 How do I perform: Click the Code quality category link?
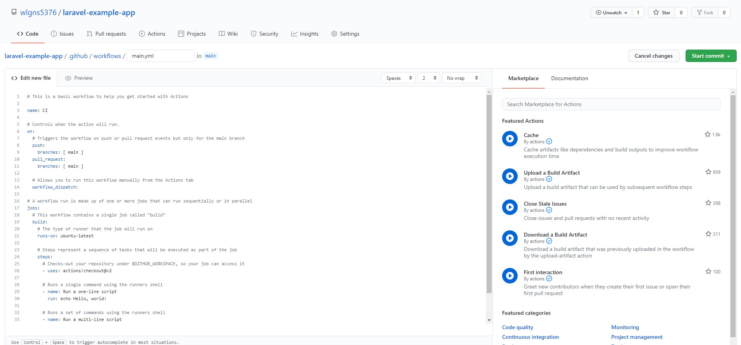click(x=518, y=327)
